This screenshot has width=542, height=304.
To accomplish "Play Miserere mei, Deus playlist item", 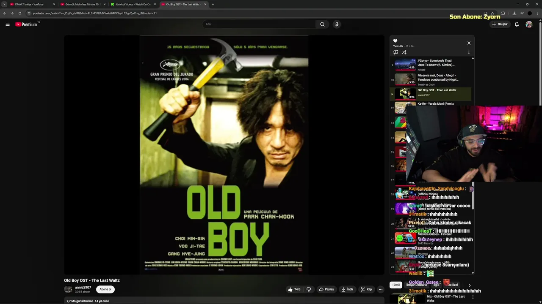I will click(x=430, y=79).
